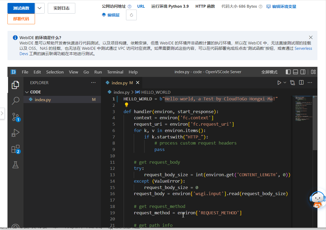Toggle the bottom panel layout button
This screenshot has height=230, width=326.
point(296,72)
